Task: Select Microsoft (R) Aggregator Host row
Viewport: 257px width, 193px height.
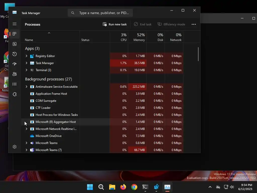Action: [102, 122]
